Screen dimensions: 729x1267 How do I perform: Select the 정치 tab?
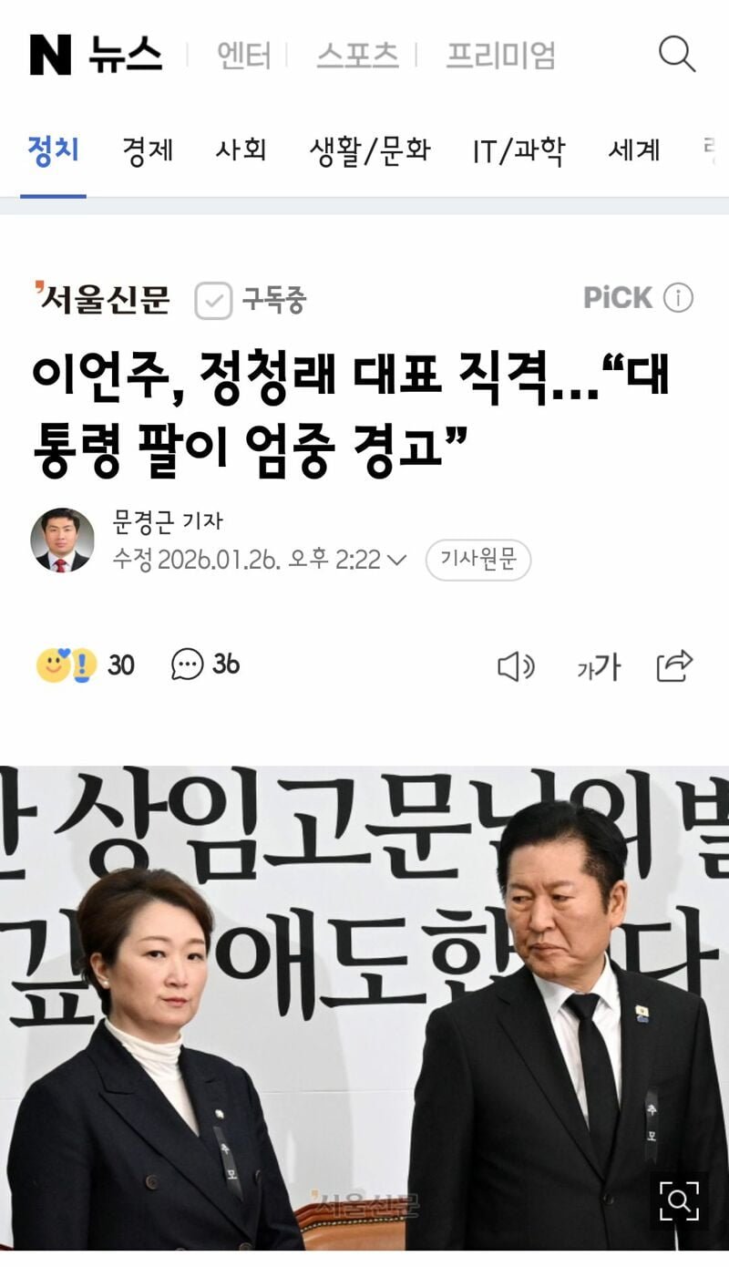53,149
